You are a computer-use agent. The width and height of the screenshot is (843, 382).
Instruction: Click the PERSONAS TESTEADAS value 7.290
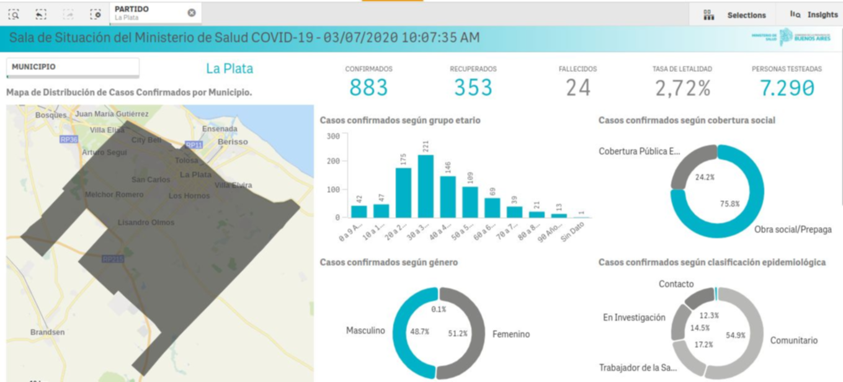click(787, 88)
